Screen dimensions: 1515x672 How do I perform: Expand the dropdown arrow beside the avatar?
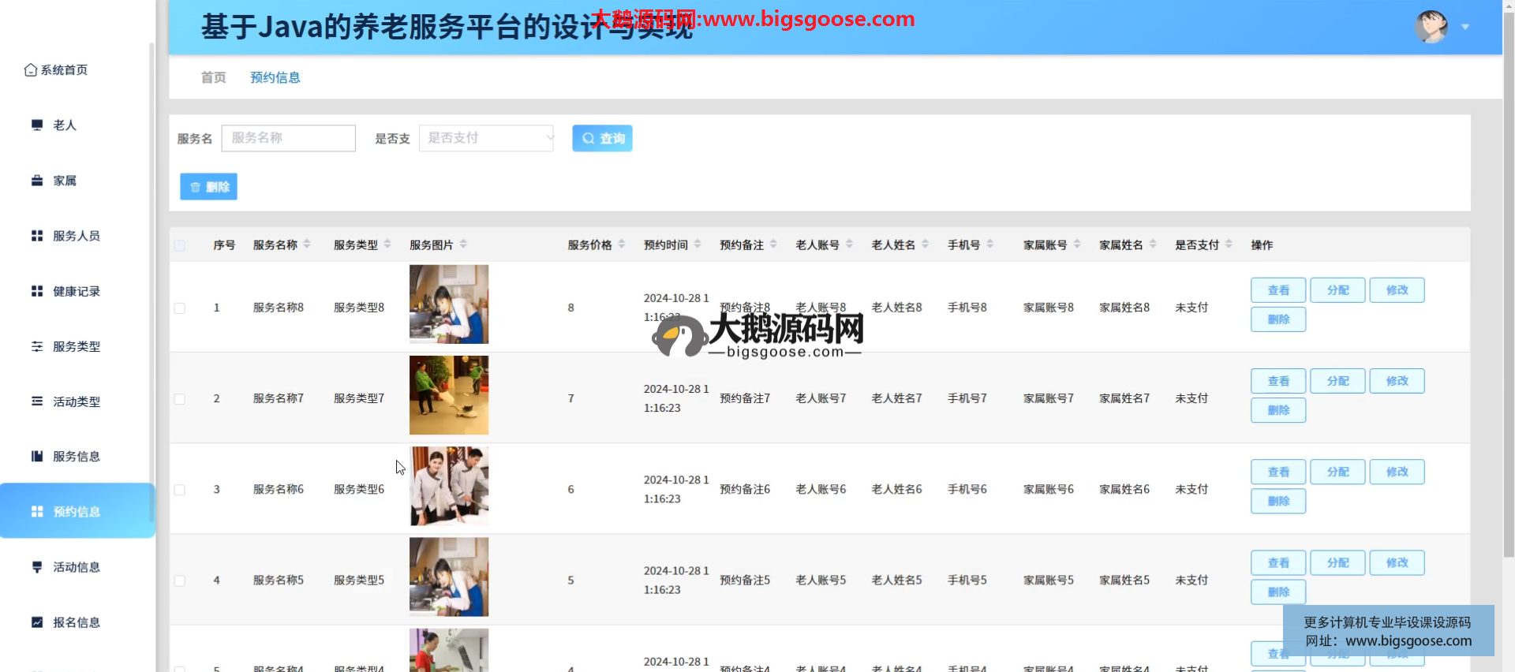pos(1465,27)
